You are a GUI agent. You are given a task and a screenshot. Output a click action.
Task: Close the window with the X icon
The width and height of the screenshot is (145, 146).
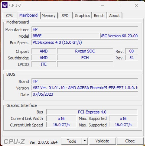coord(136,6)
